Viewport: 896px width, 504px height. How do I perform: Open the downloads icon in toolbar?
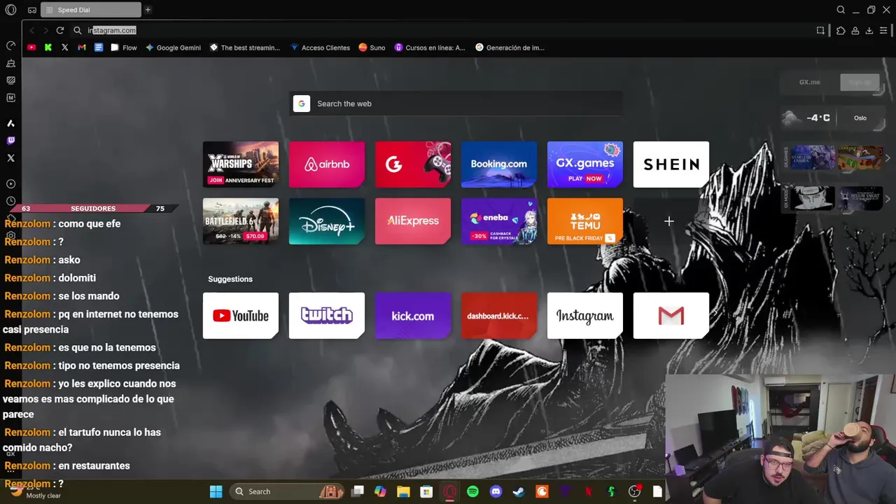tap(869, 30)
